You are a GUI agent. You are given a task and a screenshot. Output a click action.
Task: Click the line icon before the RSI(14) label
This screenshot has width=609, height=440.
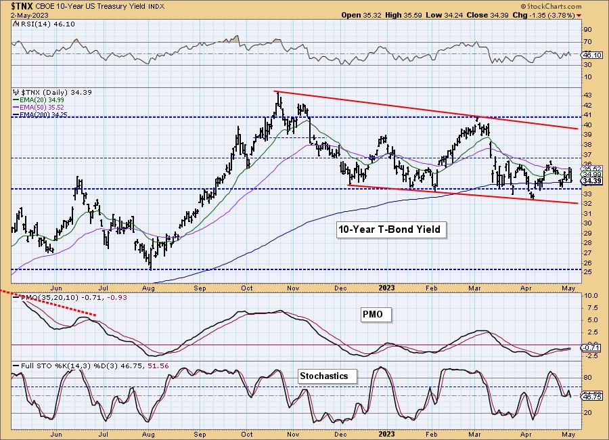16,24
